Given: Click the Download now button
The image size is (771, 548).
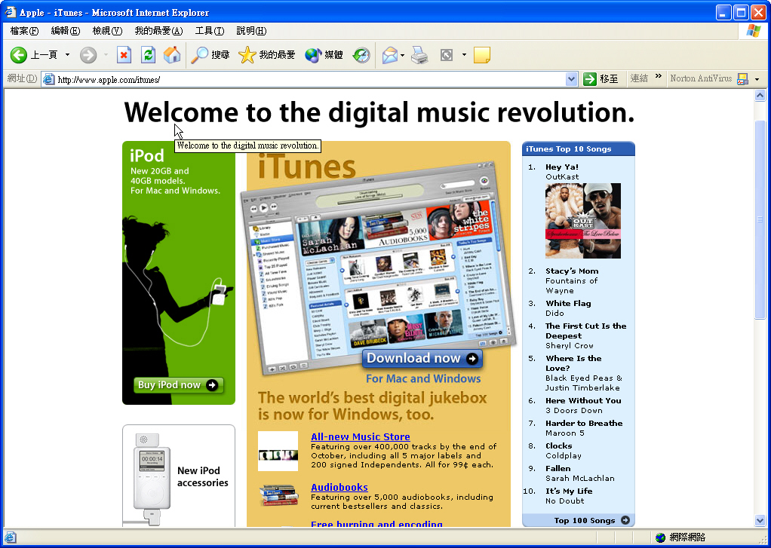Looking at the screenshot, I should (422, 358).
